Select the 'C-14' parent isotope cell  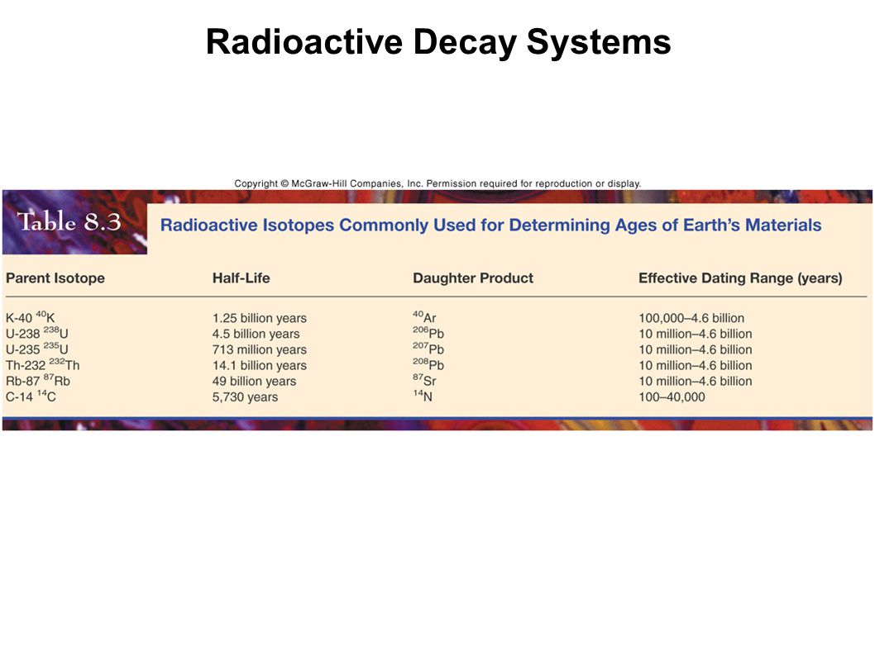31,396
